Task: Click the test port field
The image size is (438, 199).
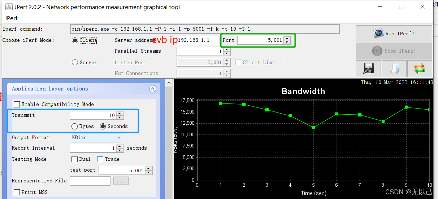Action: pyautogui.click(x=122, y=170)
